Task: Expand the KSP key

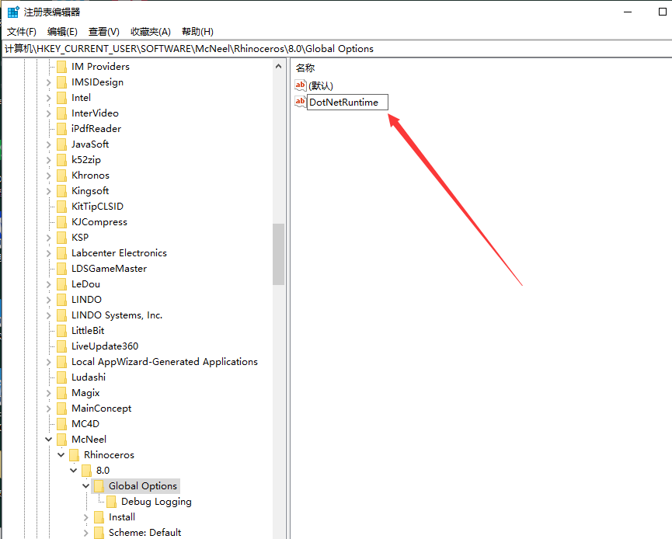Action: pos(48,238)
